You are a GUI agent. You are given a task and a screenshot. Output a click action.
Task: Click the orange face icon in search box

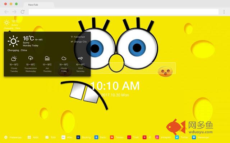point(165,71)
